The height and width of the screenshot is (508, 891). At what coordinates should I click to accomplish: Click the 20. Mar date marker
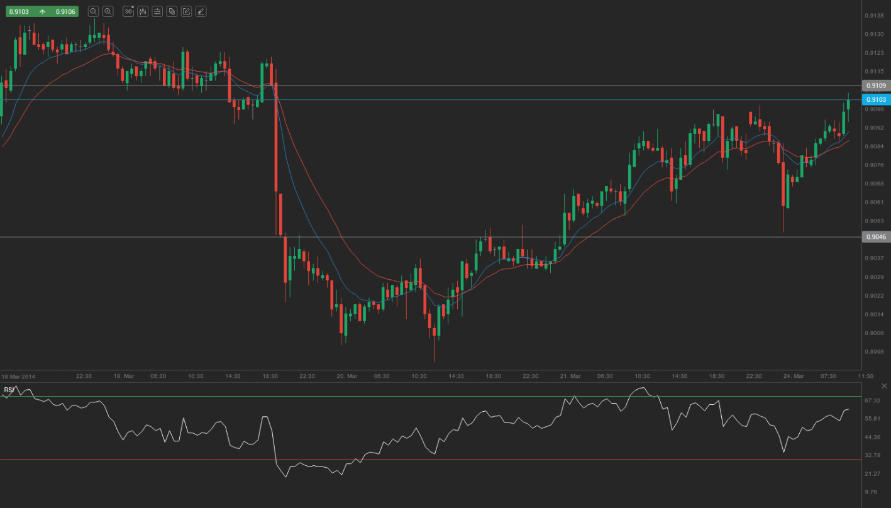(x=346, y=376)
